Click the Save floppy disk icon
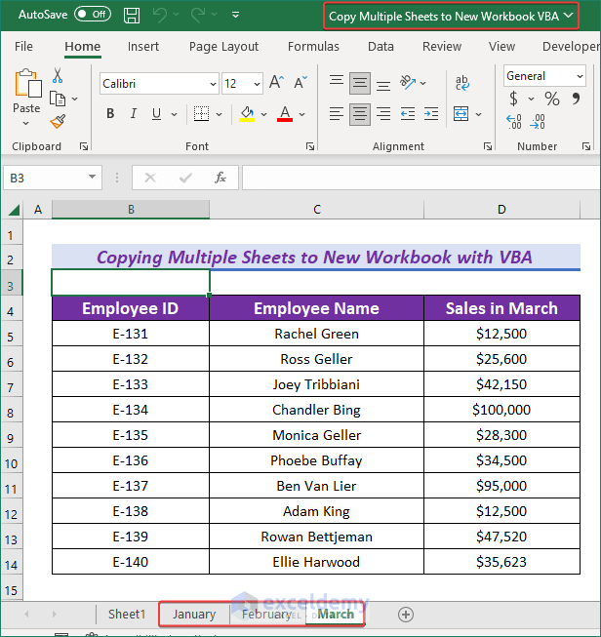The width and height of the screenshot is (601, 637). click(132, 16)
